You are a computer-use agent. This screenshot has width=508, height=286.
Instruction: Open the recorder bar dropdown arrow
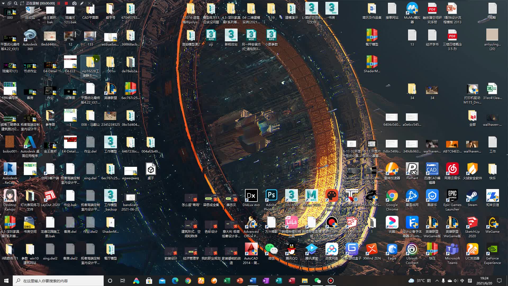pos(3,3)
